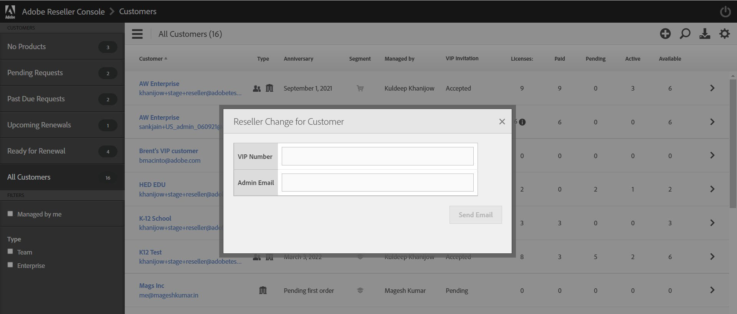
Task: Open the search magnifier icon
Action: [685, 34]
